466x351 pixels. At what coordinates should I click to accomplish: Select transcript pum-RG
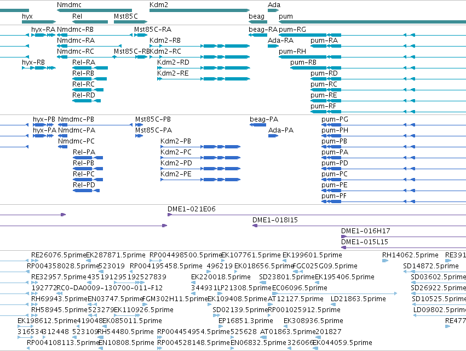click(372, 35)
